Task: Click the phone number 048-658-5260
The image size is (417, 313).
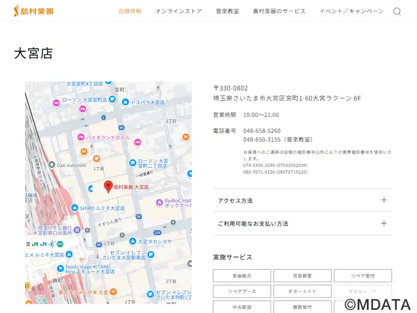Action: coord(262,131)
